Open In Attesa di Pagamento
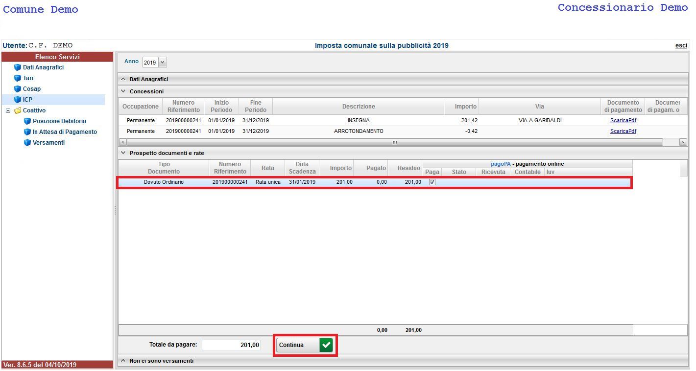696x371 pixels. 65,132
